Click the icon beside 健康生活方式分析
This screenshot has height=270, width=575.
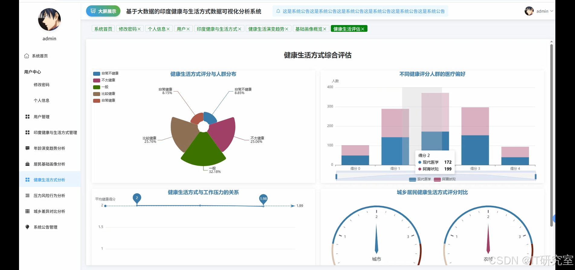(x=27, y=180)
